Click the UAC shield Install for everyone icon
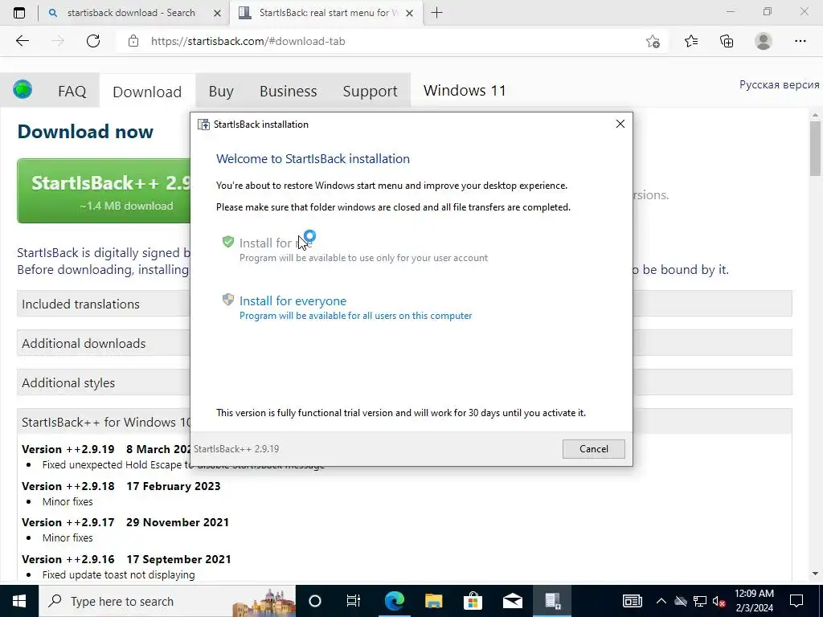This screenshot has width=823, height=617. click(227, 300)
